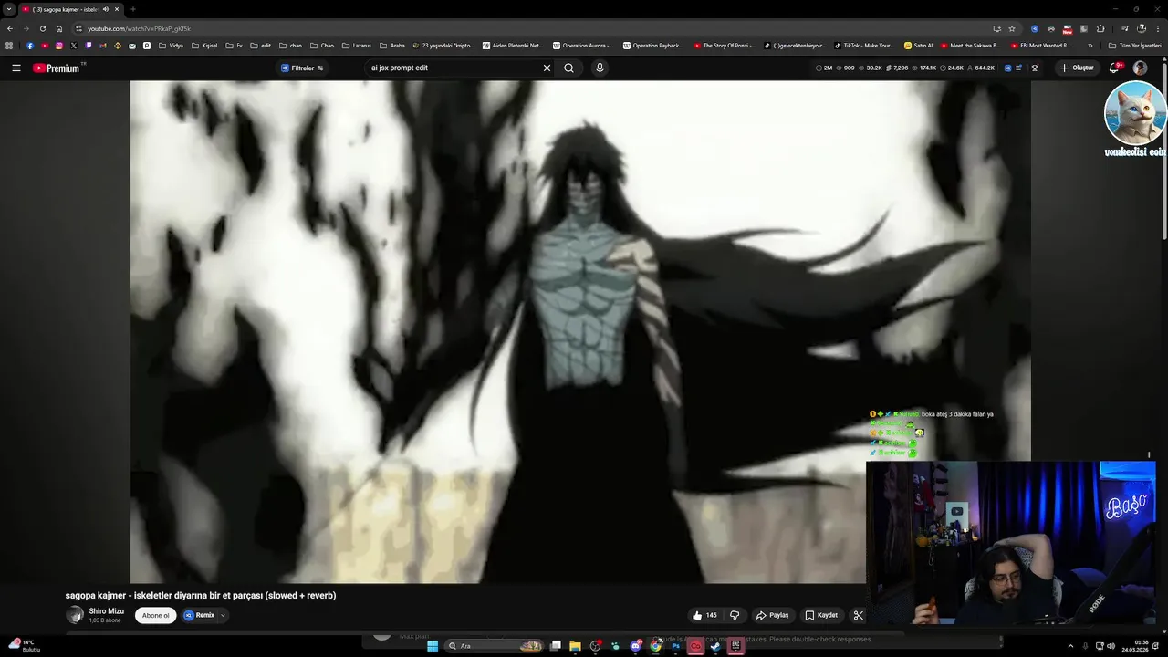Viewport: 1168px width, 657px height.
Task: Open the Chrome three-dot menu
Action: click(x=1157, y=28)
